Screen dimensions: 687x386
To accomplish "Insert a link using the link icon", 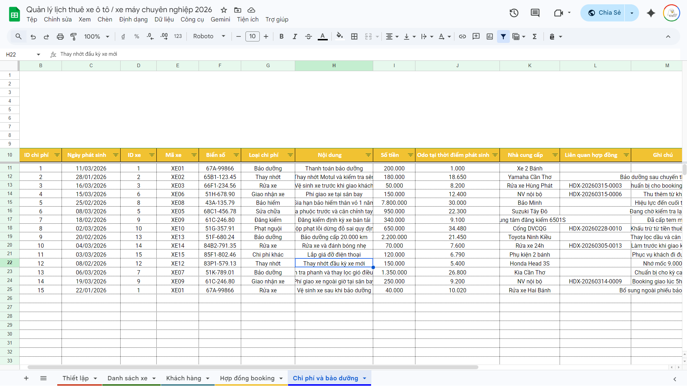I will point(462,36).
